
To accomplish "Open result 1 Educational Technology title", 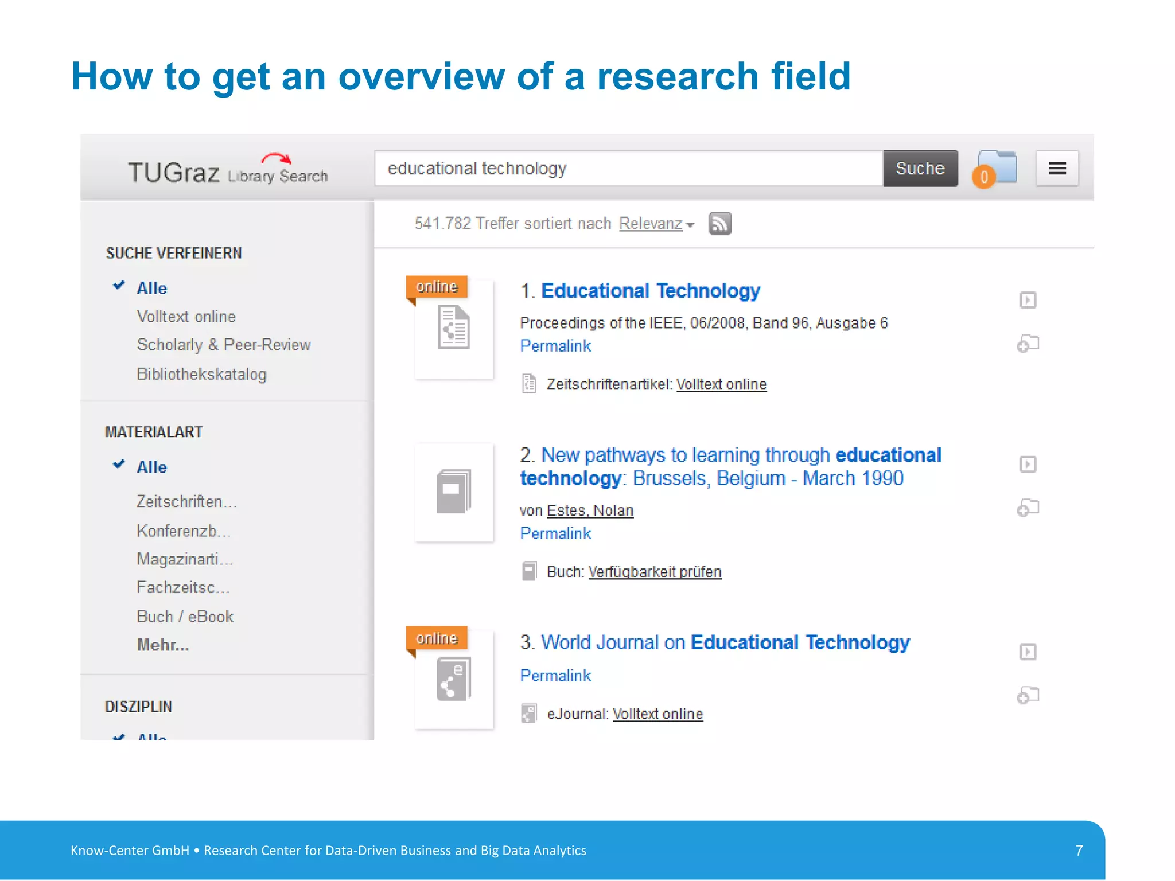I will pyautogui.click(x=651, y=291).
